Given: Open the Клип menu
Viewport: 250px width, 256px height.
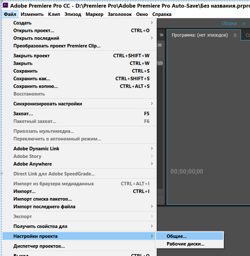Looking at the screenshot, I should [54, 14].
